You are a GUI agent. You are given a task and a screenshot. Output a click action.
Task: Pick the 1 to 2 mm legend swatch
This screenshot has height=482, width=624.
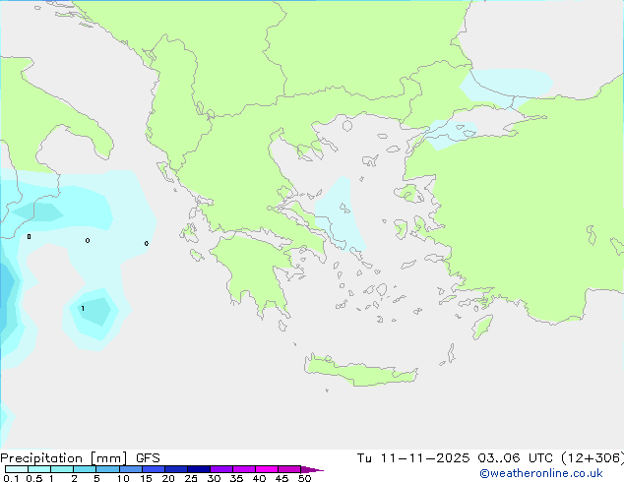tap(62, 469)
